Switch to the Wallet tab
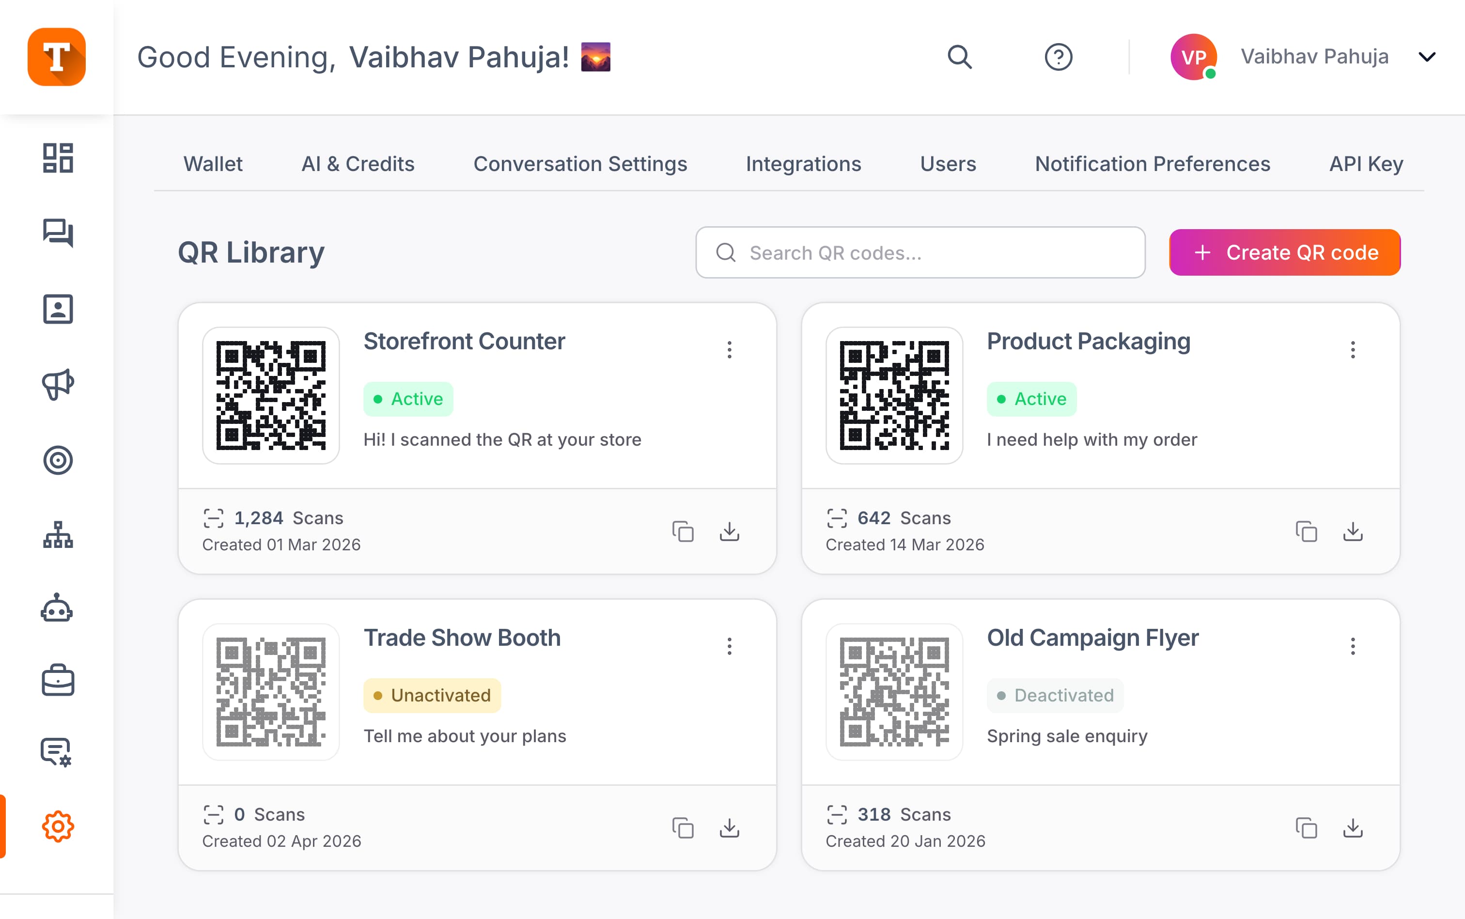The image size is (1465, 919). click(x=213, y=164)
